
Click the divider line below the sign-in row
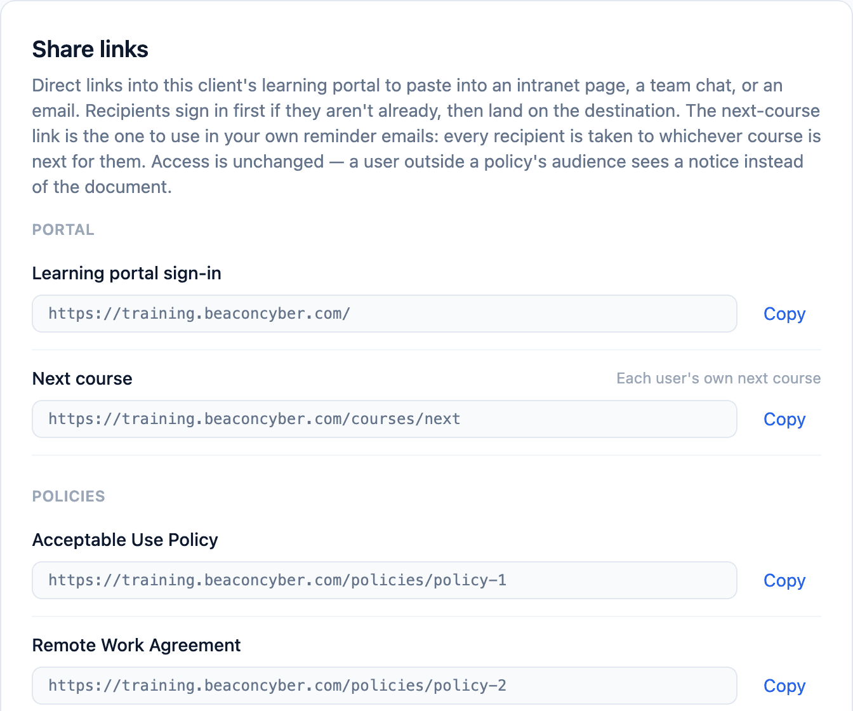(x=426, y=350)
